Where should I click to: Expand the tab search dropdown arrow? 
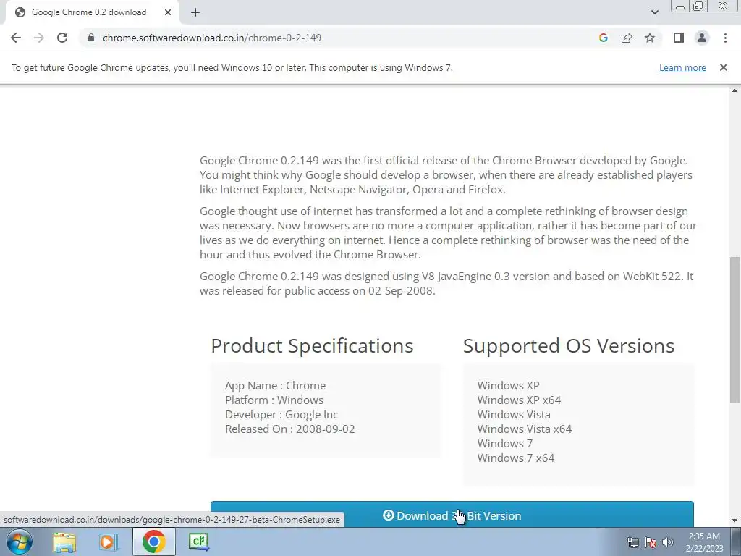coord(654,12)
